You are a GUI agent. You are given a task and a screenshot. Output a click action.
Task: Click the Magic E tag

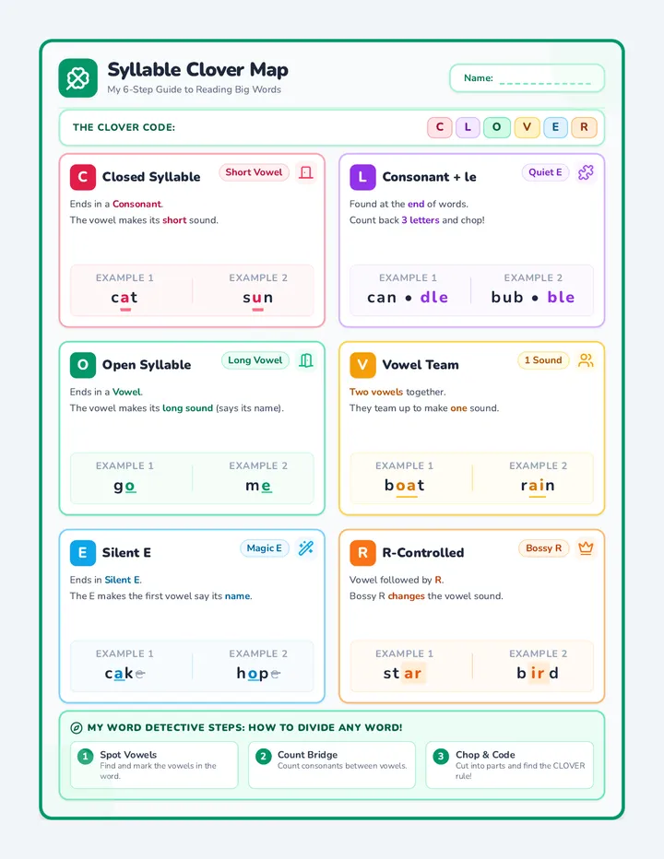(x=265, y=548)
